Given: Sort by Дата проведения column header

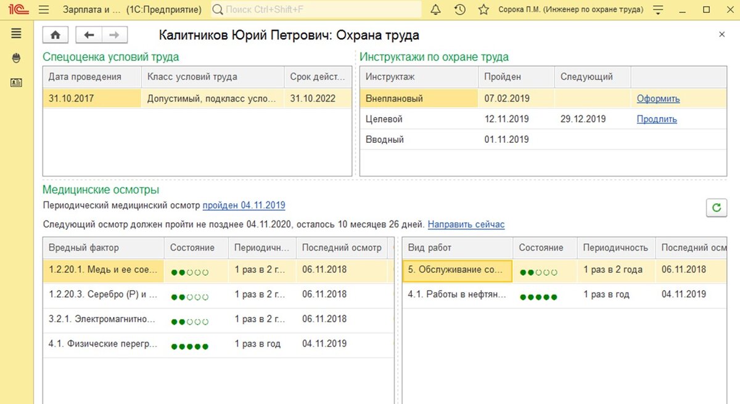Looking at the screenshot, I should [x=92, y=77].
